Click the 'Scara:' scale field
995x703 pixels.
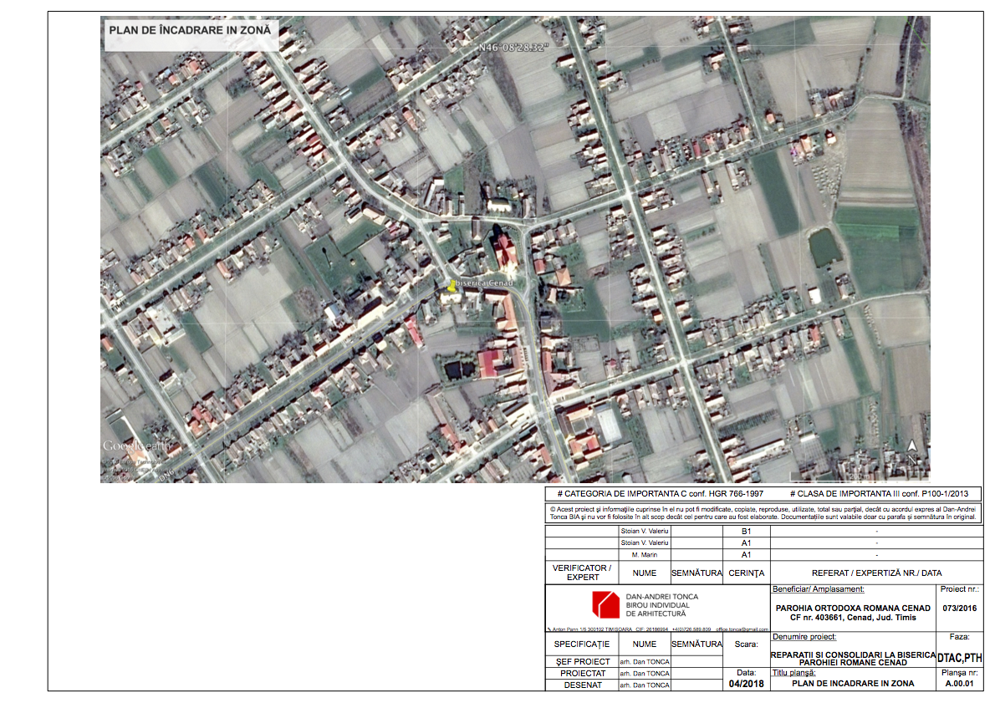point(746,644)
